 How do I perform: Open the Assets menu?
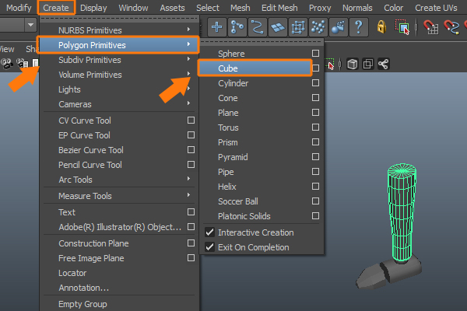(x=172, y=8)
